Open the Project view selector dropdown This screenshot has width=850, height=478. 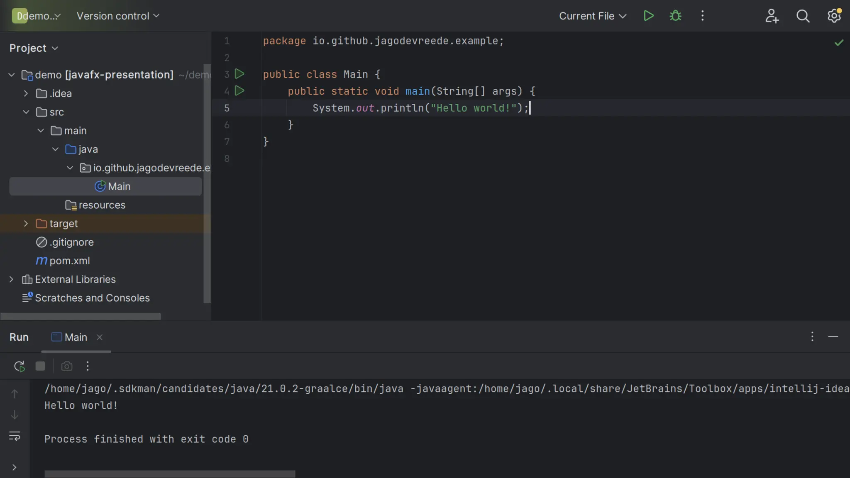pos(34,48)
